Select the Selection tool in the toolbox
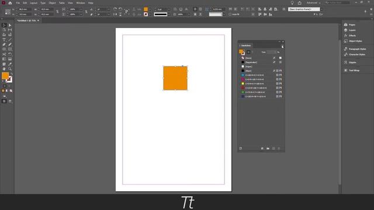The image size is (374, 210). [4, 25]
